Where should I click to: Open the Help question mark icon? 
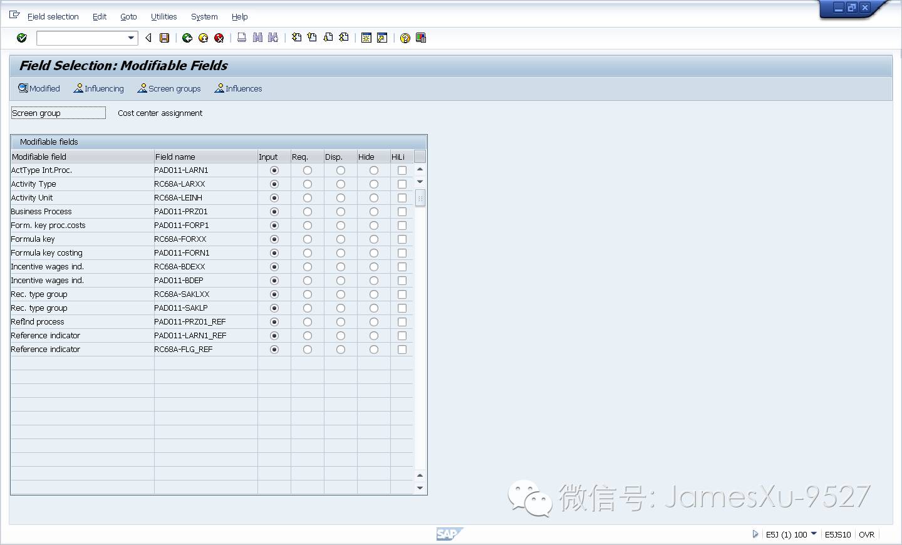click(x=405, y=38)
